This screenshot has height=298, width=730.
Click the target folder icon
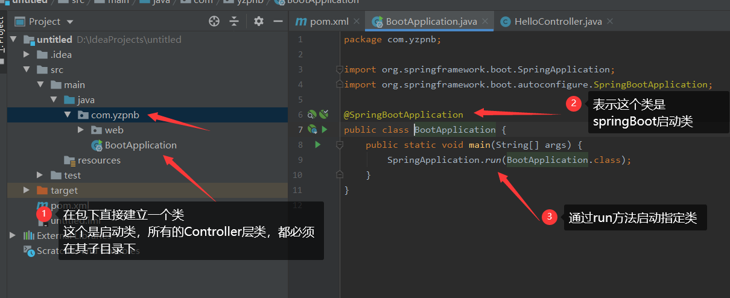click(x=42, y=190)
